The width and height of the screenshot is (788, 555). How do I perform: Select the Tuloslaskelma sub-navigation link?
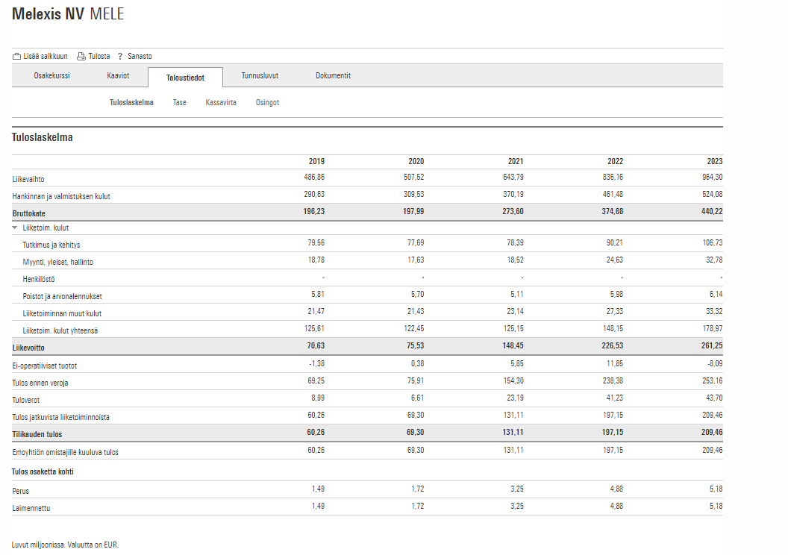(131, 103)
